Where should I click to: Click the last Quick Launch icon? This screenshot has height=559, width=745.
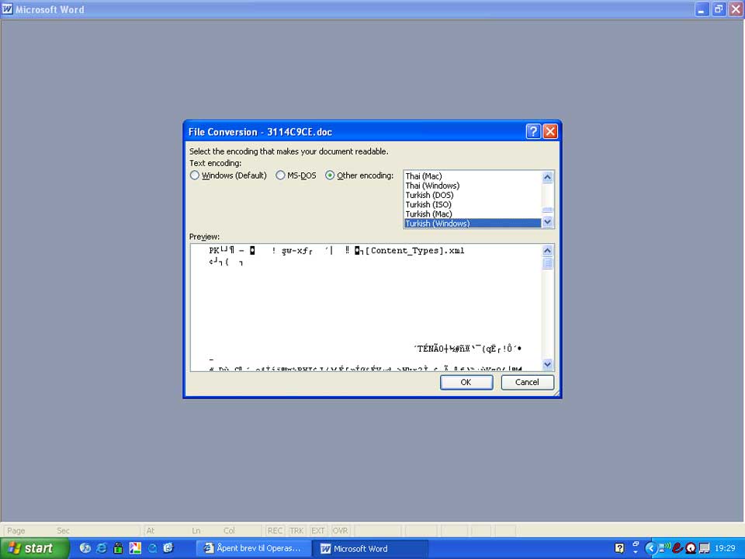pyautogui.click(x=168, y=548)
